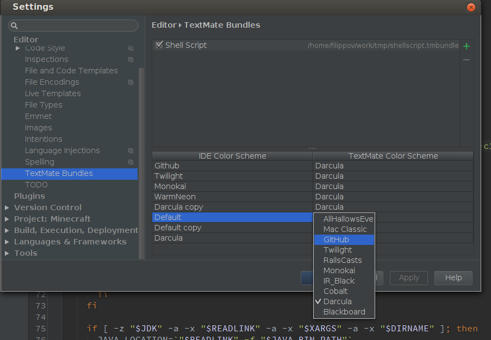Open Intentions settings
This screenshot has height=340, width=491.
coord(43,139)
